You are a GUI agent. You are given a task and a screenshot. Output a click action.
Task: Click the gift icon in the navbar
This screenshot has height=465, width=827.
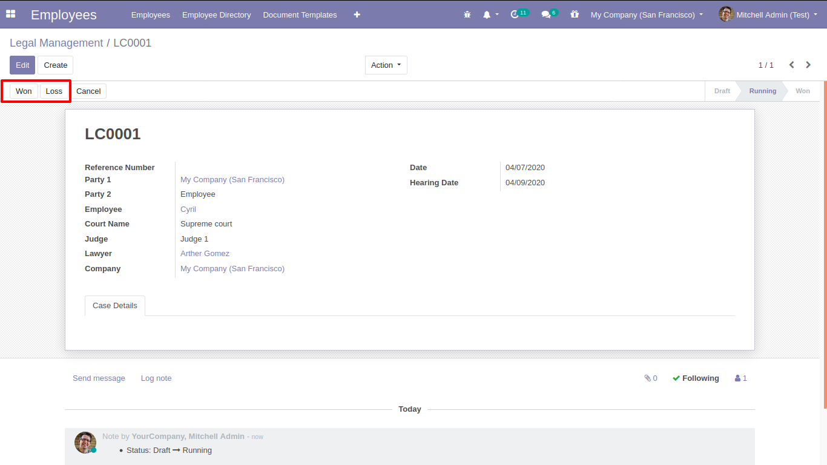tap(575, 15)
